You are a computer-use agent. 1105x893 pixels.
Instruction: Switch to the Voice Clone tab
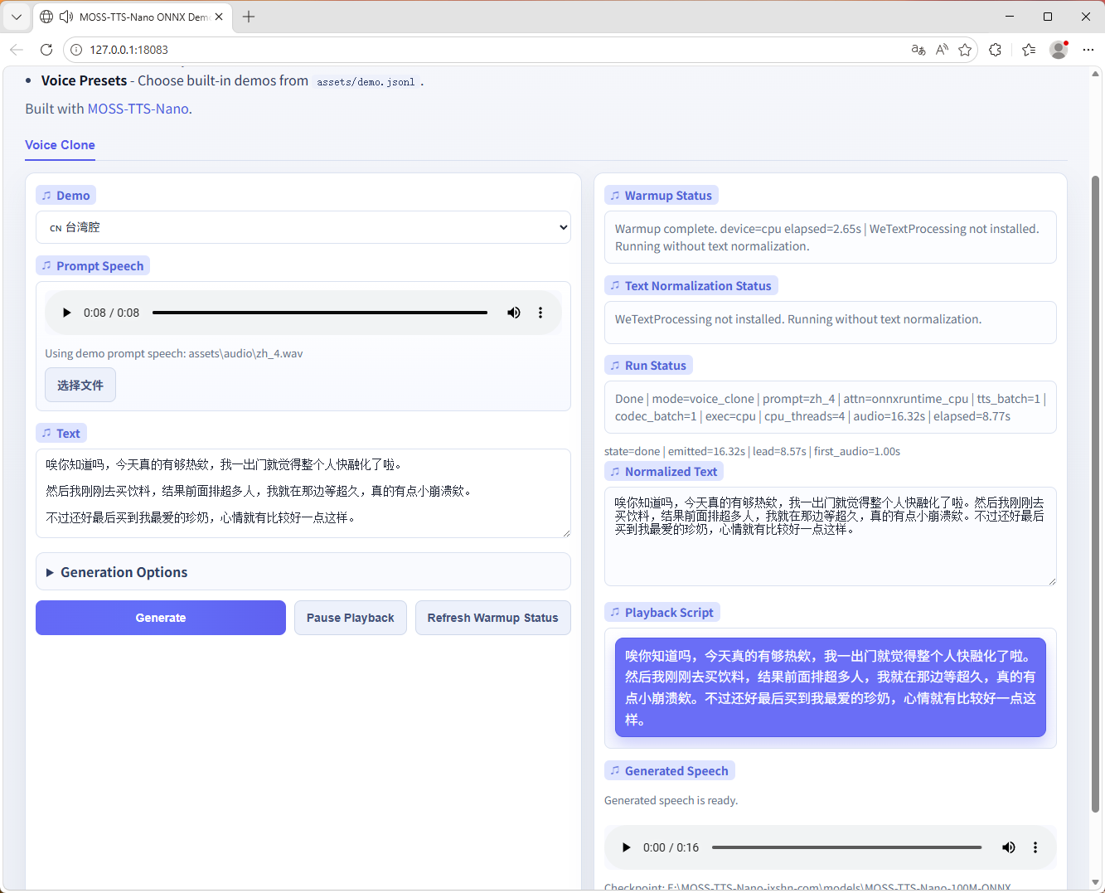coord(60,145)
